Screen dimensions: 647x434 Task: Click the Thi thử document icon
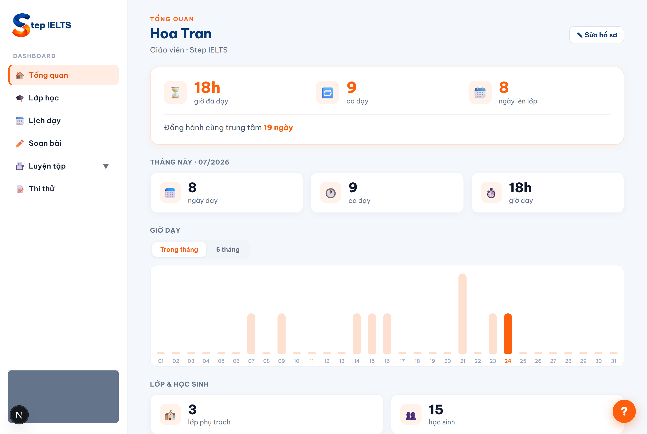click(x=20, y=189)
